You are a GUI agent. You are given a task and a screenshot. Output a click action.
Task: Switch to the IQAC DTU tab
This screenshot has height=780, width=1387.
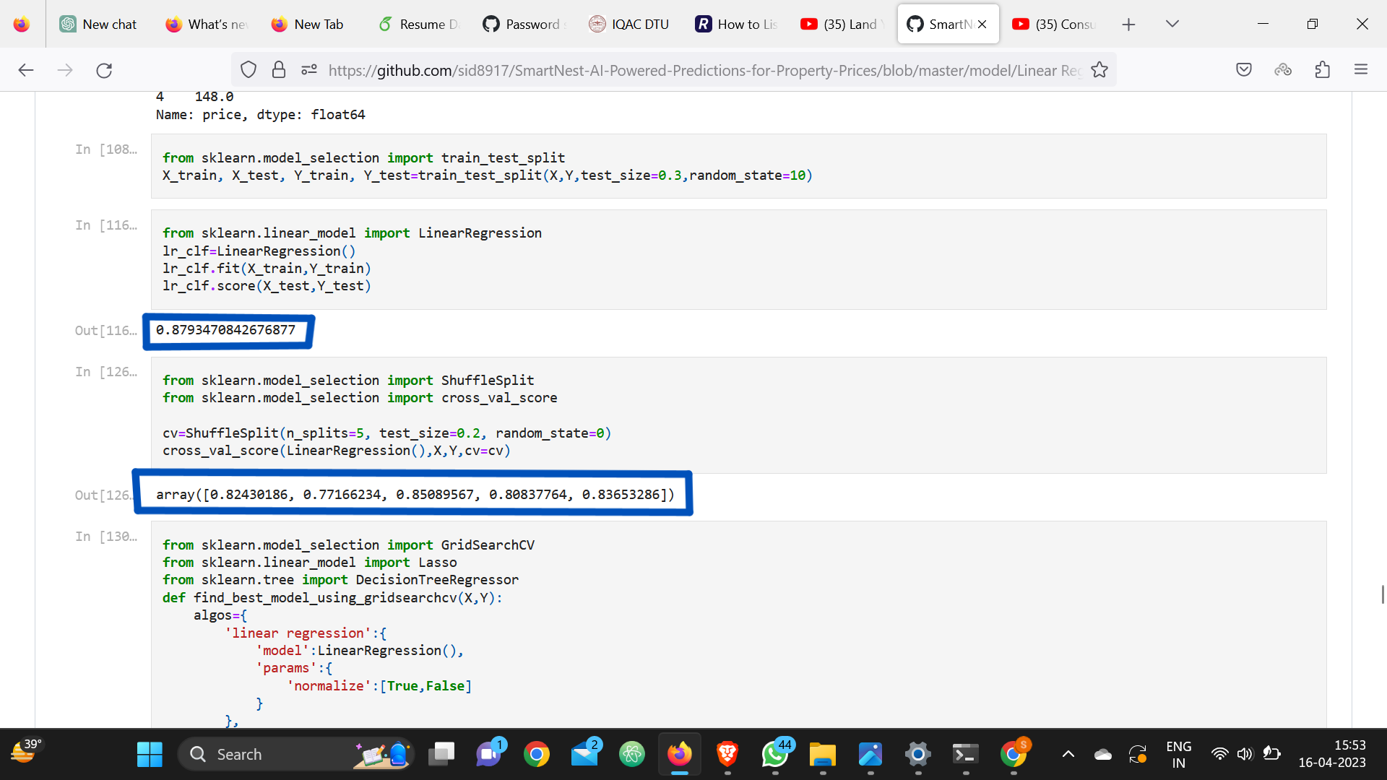coord(629,24)
